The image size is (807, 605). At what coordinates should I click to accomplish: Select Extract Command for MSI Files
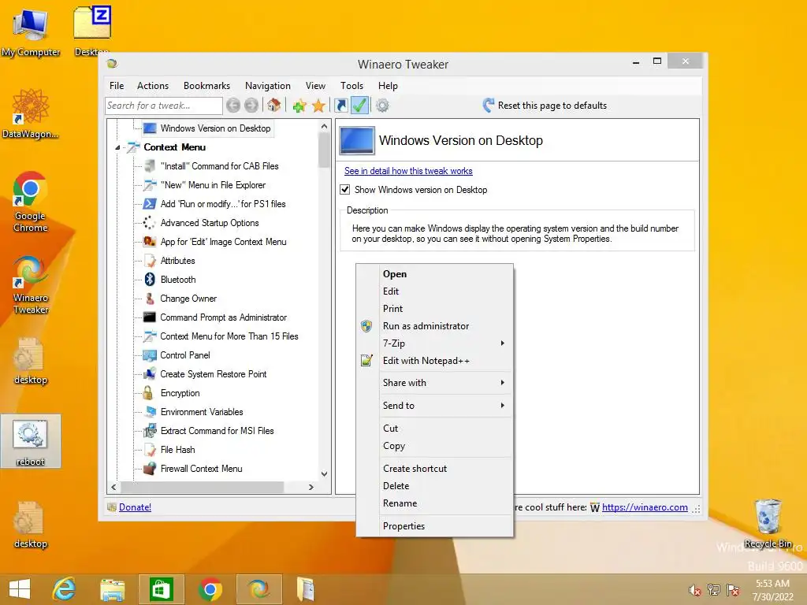(217, 431)
